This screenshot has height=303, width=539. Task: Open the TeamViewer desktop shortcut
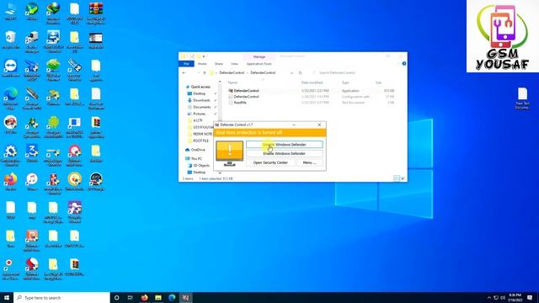11,68
